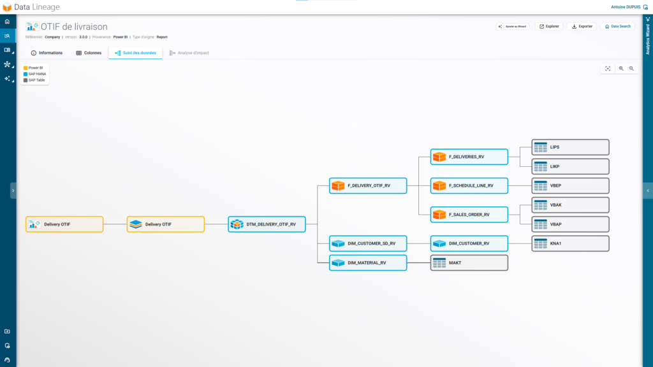Click the table icon on the KNA1 node
Screen dimensions: 653x367
(541, 243)
